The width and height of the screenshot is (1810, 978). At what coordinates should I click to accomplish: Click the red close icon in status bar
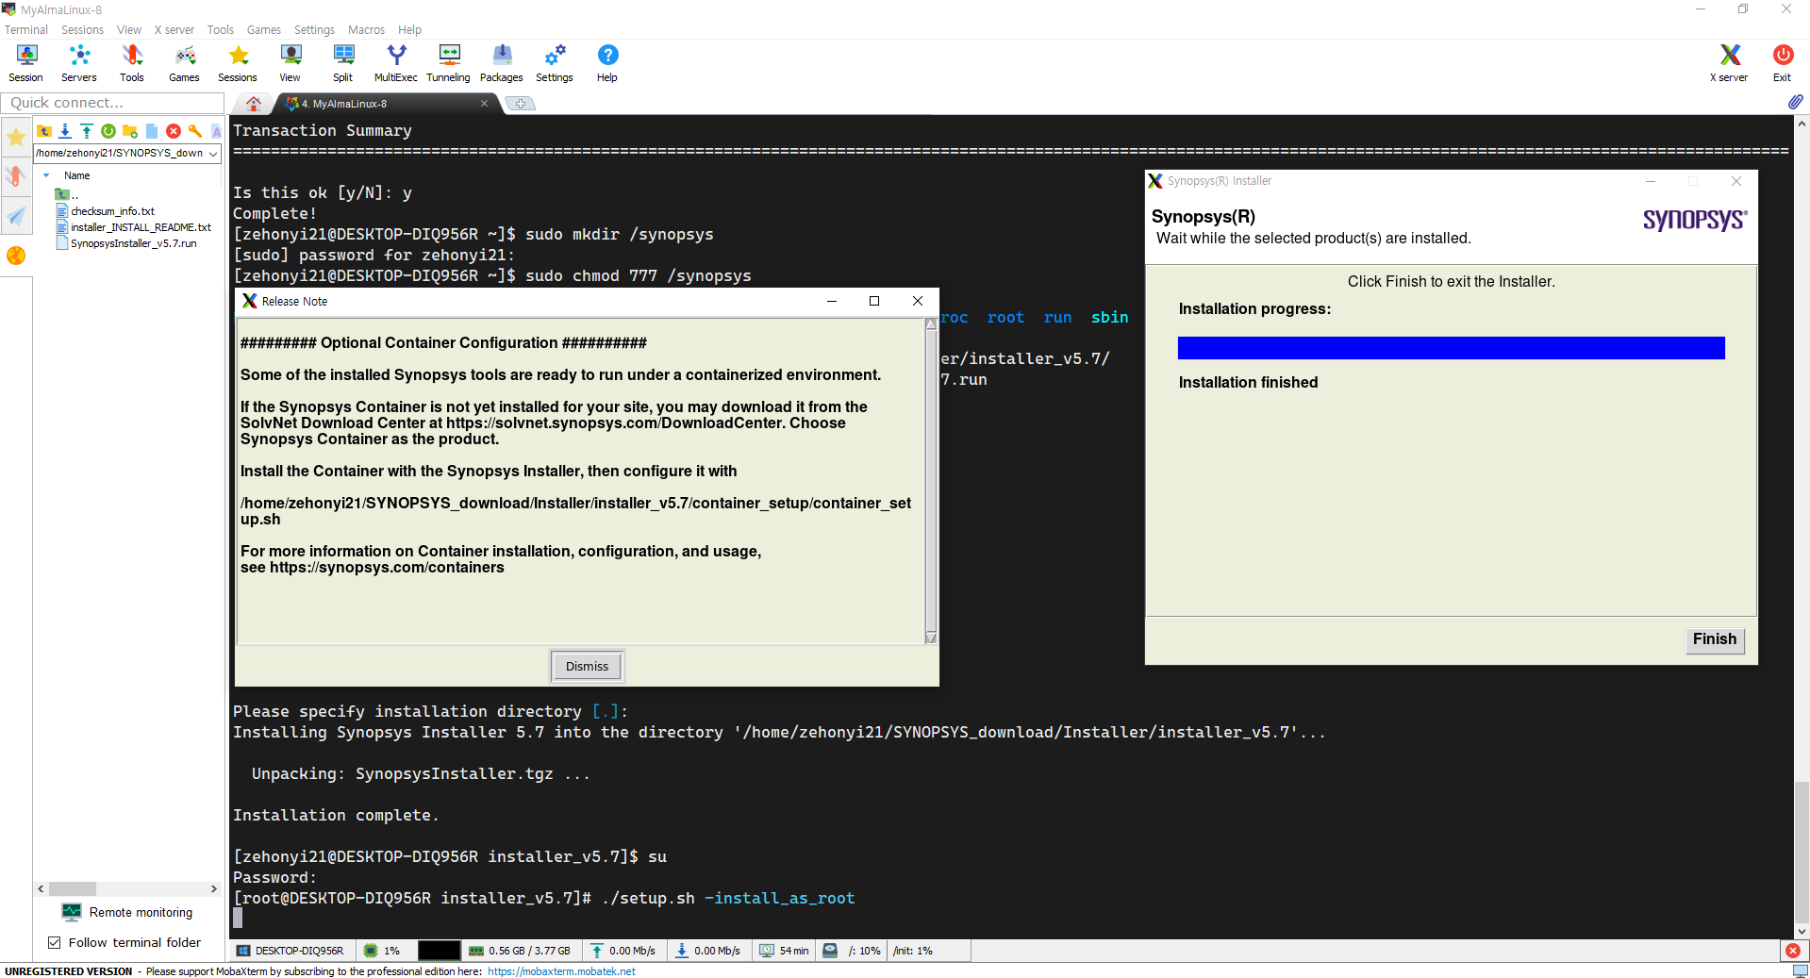(x=1793, y=951)
